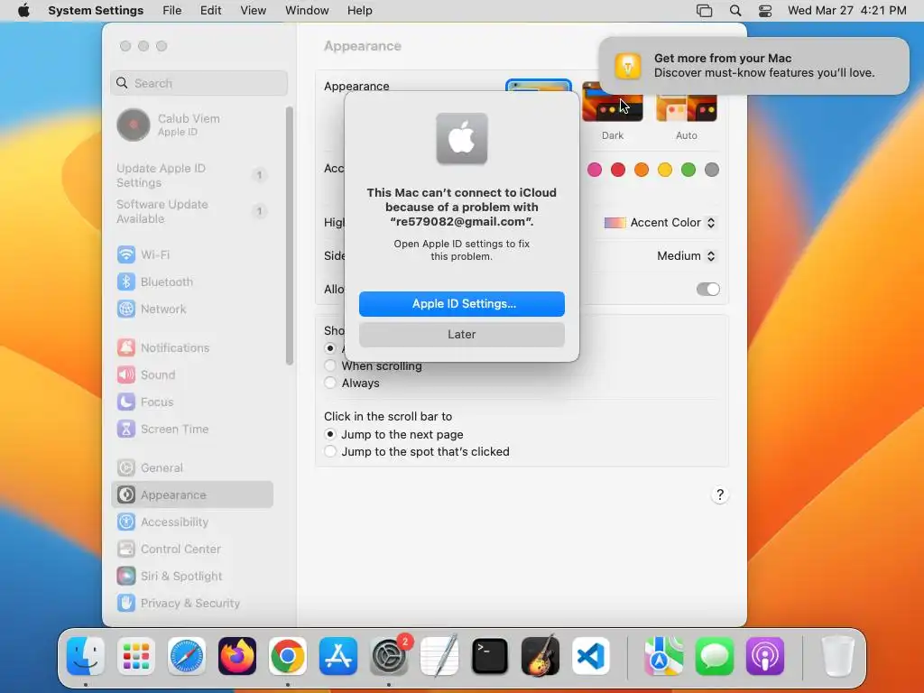Open Maps from the Dock
The width and height of the screenshot is (924, 693).
click(663, 656)
